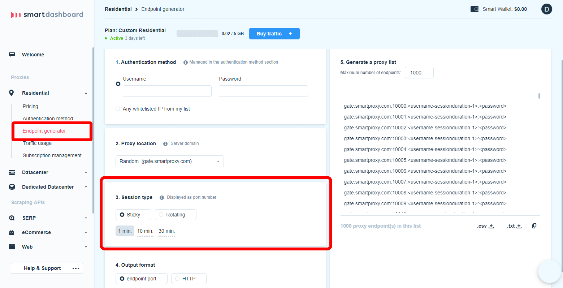
Task: Click proxy entry with port 10005
Action: click(425, 160)
